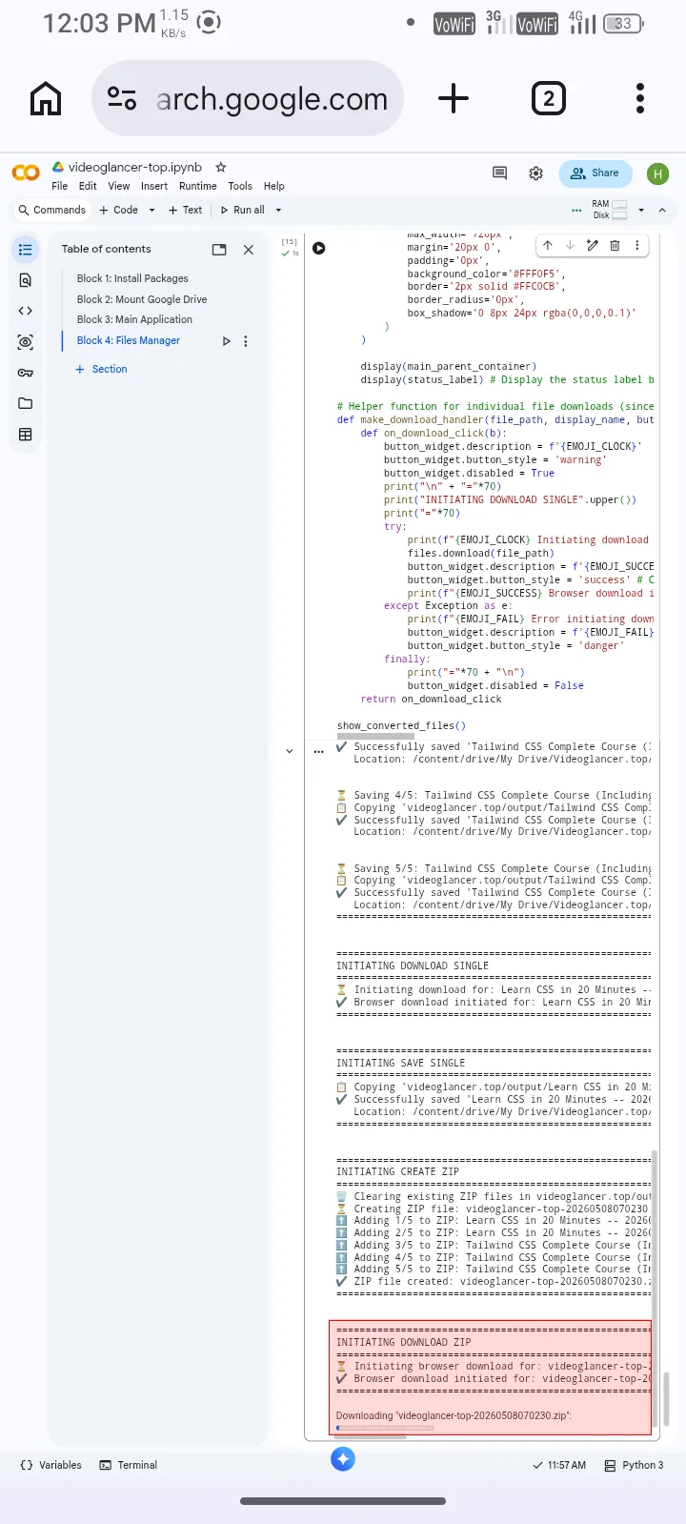Click the Share button
This screenshot has width=686, height=1524.
595,173
